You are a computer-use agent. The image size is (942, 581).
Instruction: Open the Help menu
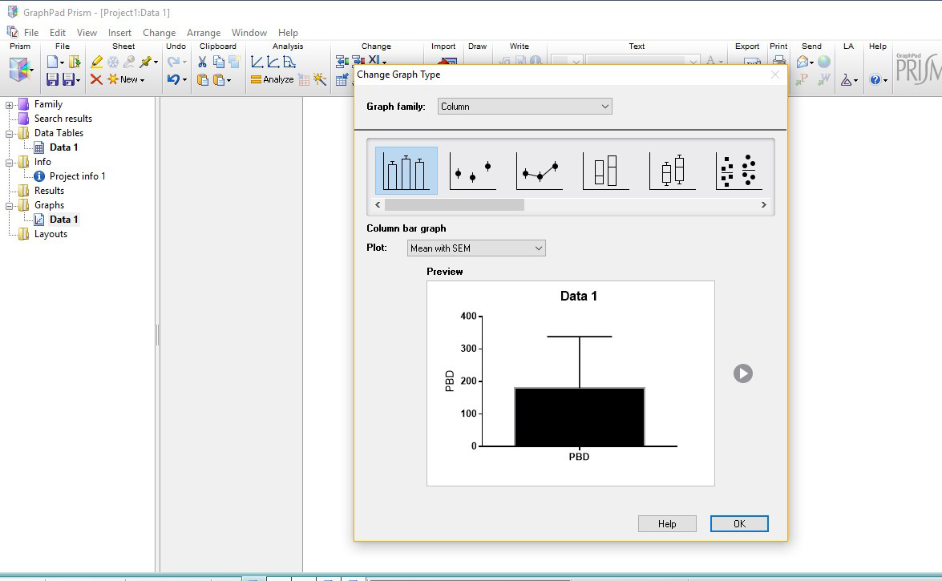click(x=288, y=32)
